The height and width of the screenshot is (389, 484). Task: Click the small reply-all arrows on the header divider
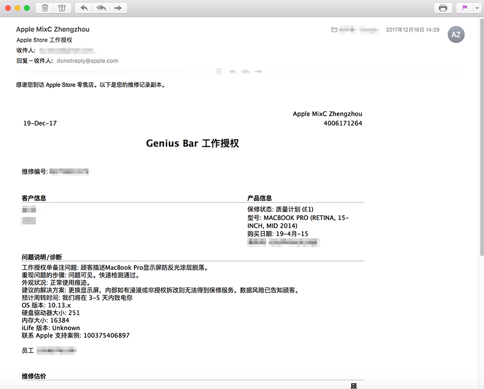pos(246,72)
